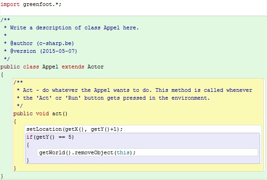267x180 pixels.
Task: Click the 'import greenfoot.*;' line
Action: point(31,5)
